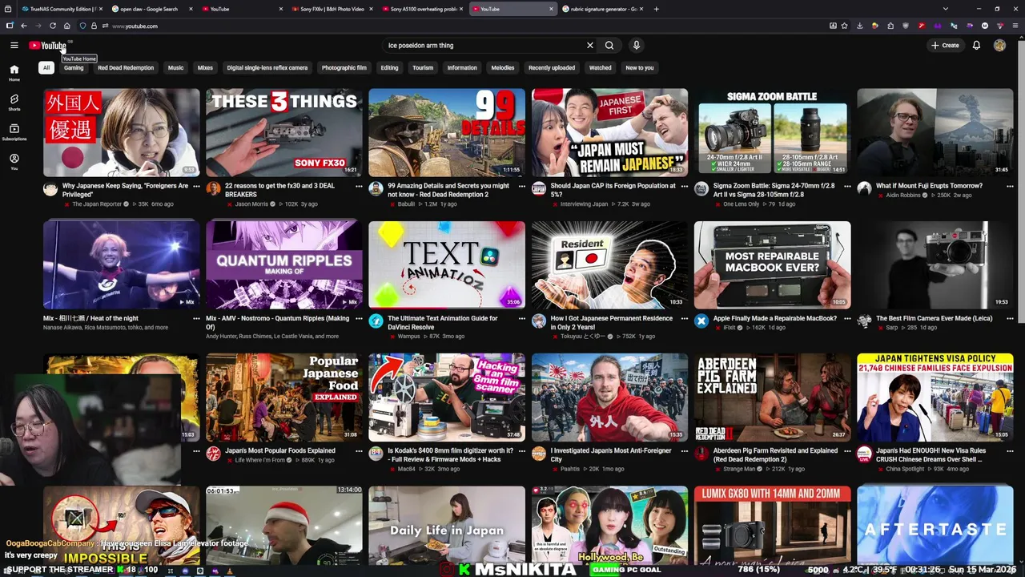Open the tracking protection shield icon

click(82, 26)
